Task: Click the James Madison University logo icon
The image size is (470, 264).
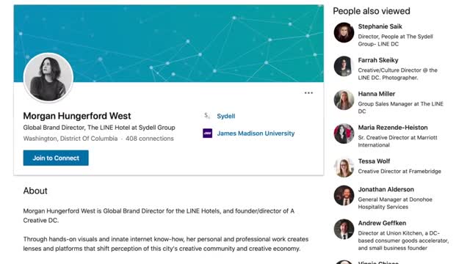Action: click(x=207, y=133)
